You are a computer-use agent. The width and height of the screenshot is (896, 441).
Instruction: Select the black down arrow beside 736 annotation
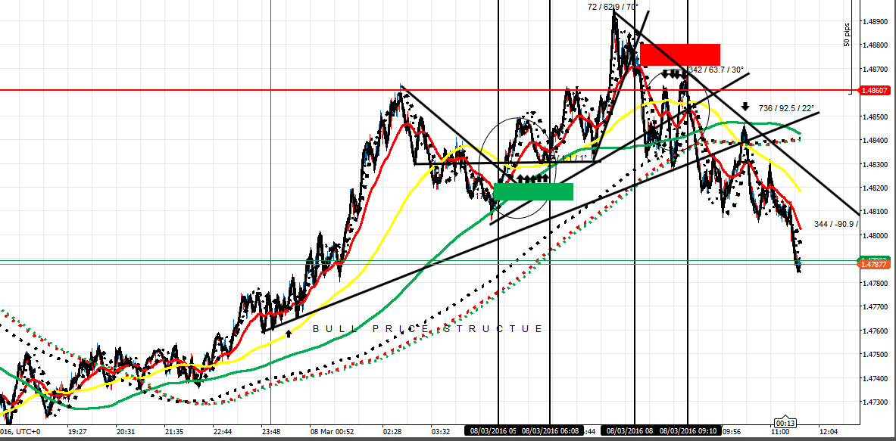pyautogui.click(x=745, y=108)
